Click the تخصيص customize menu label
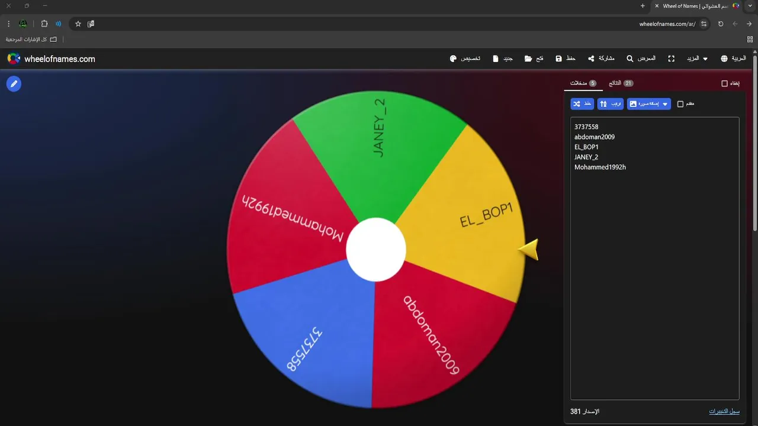 [471, 59]
